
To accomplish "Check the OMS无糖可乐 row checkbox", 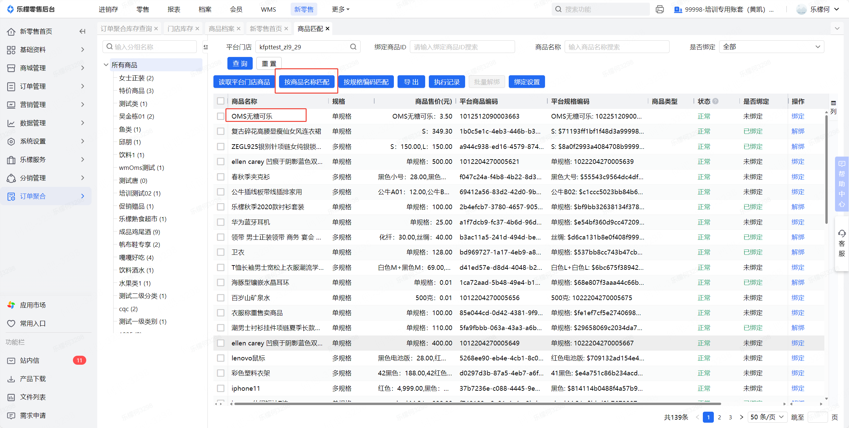I will (220, 116).
